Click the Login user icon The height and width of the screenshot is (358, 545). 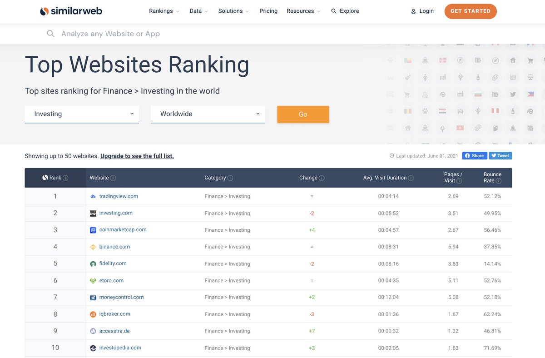tap(413, 11)
